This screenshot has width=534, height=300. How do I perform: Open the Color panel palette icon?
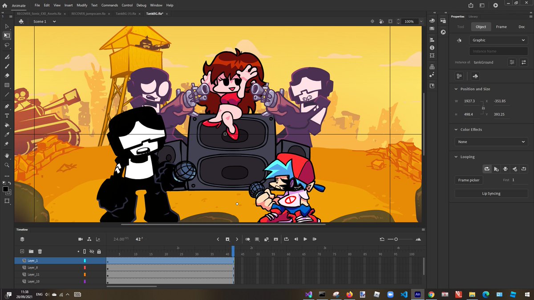[x=432, y=21]
